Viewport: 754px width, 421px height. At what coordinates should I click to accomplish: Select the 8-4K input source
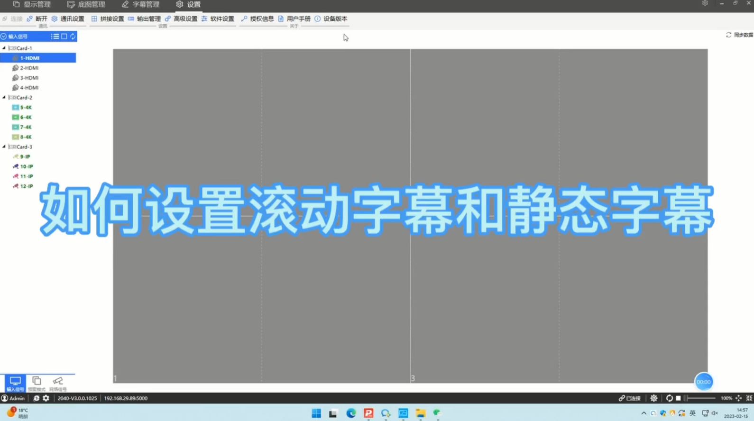point(22,137)
